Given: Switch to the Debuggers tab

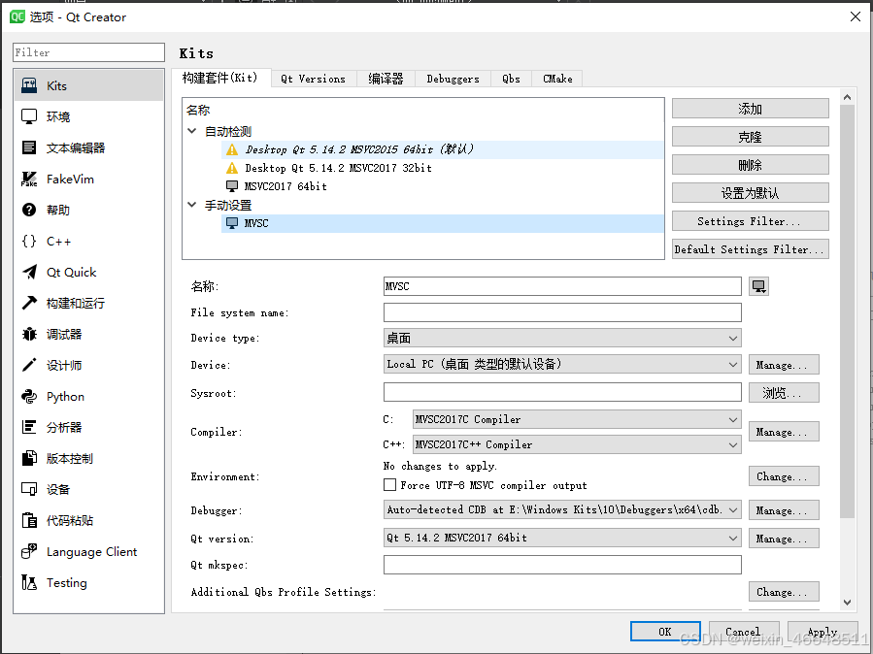Looking at the screenshot, I should click(453, 79).
